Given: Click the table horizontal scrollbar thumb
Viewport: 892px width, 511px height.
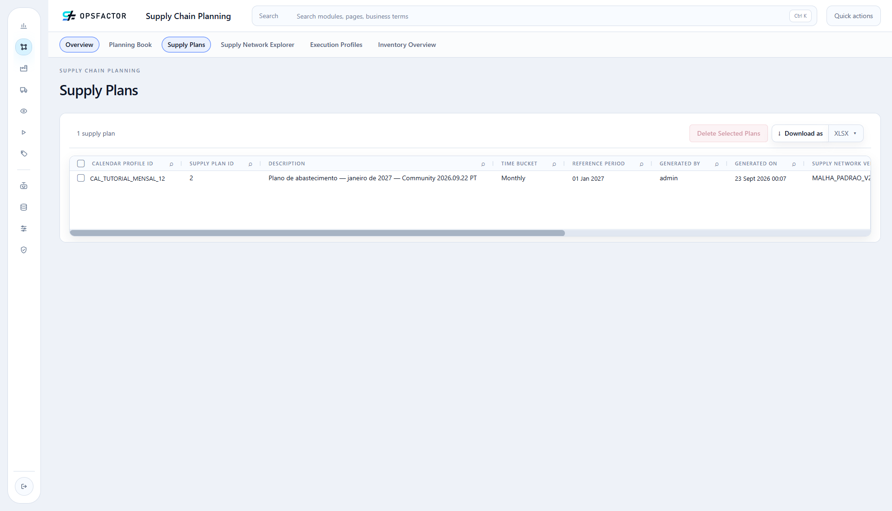Looking at the screenshot, I should pyautogui.click(x=317, y=233).
